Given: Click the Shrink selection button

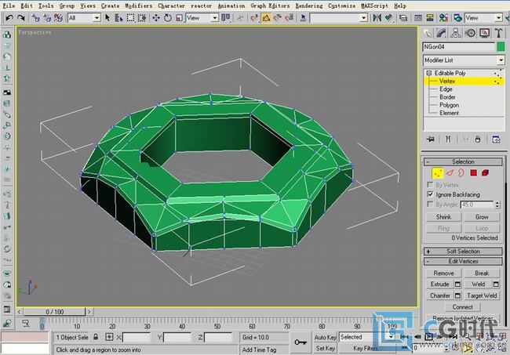Looking at the screenshot, I should (443, 217).
